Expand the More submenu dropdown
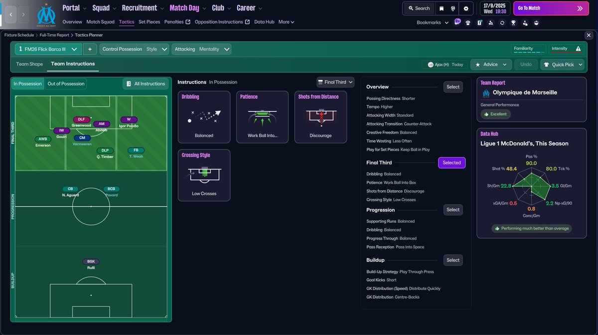This screenshot has height=335, width=598. [286, 22]
